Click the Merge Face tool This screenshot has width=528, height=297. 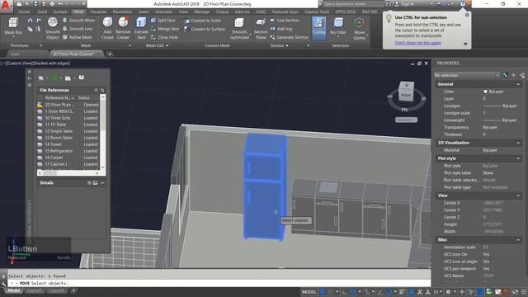(165, 29)
